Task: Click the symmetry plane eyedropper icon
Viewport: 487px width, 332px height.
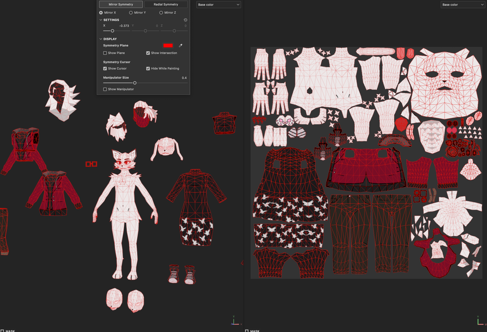Action: click(x=180, y=45)
